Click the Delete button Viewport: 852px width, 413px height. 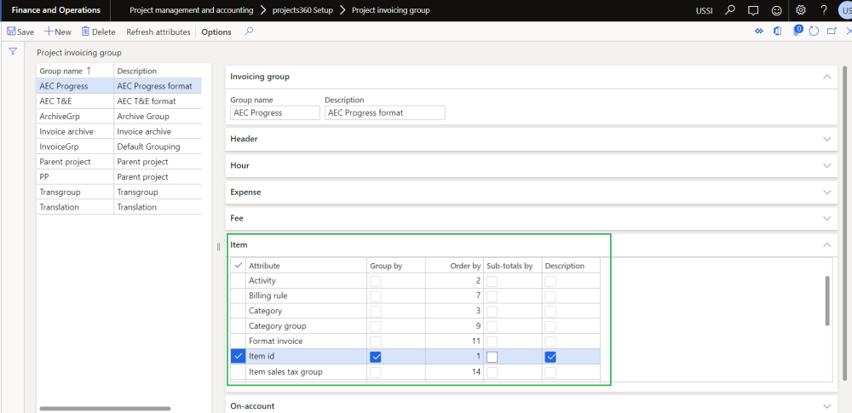tap(98, 32)
